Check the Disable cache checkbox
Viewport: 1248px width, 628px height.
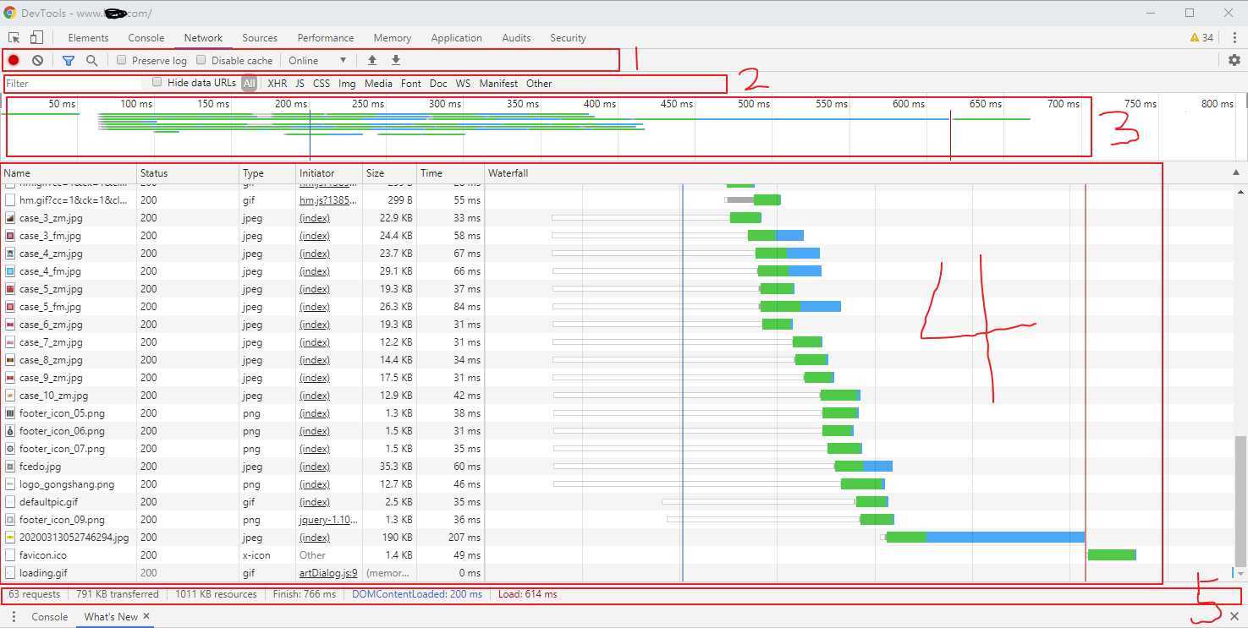coord(201,60)
